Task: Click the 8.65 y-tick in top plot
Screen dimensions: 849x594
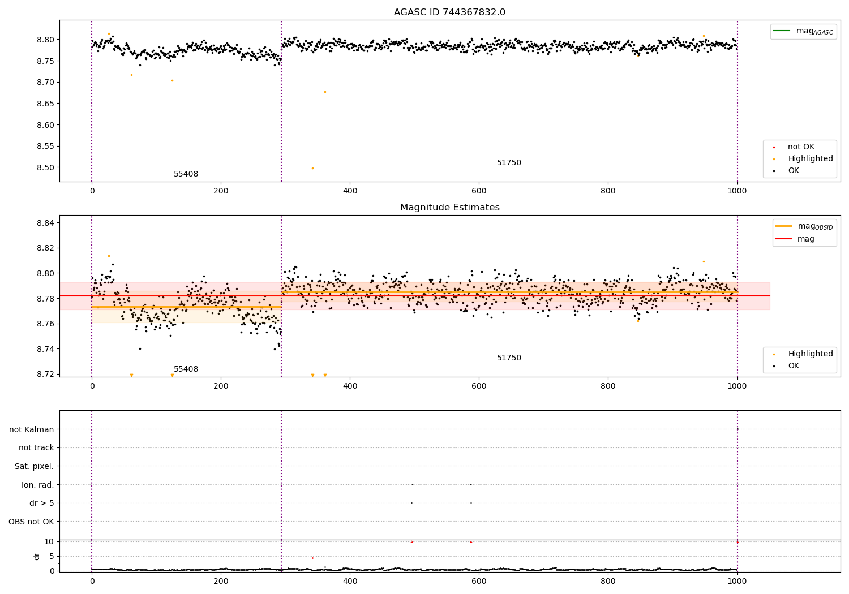Action: [x=46, y=104]
